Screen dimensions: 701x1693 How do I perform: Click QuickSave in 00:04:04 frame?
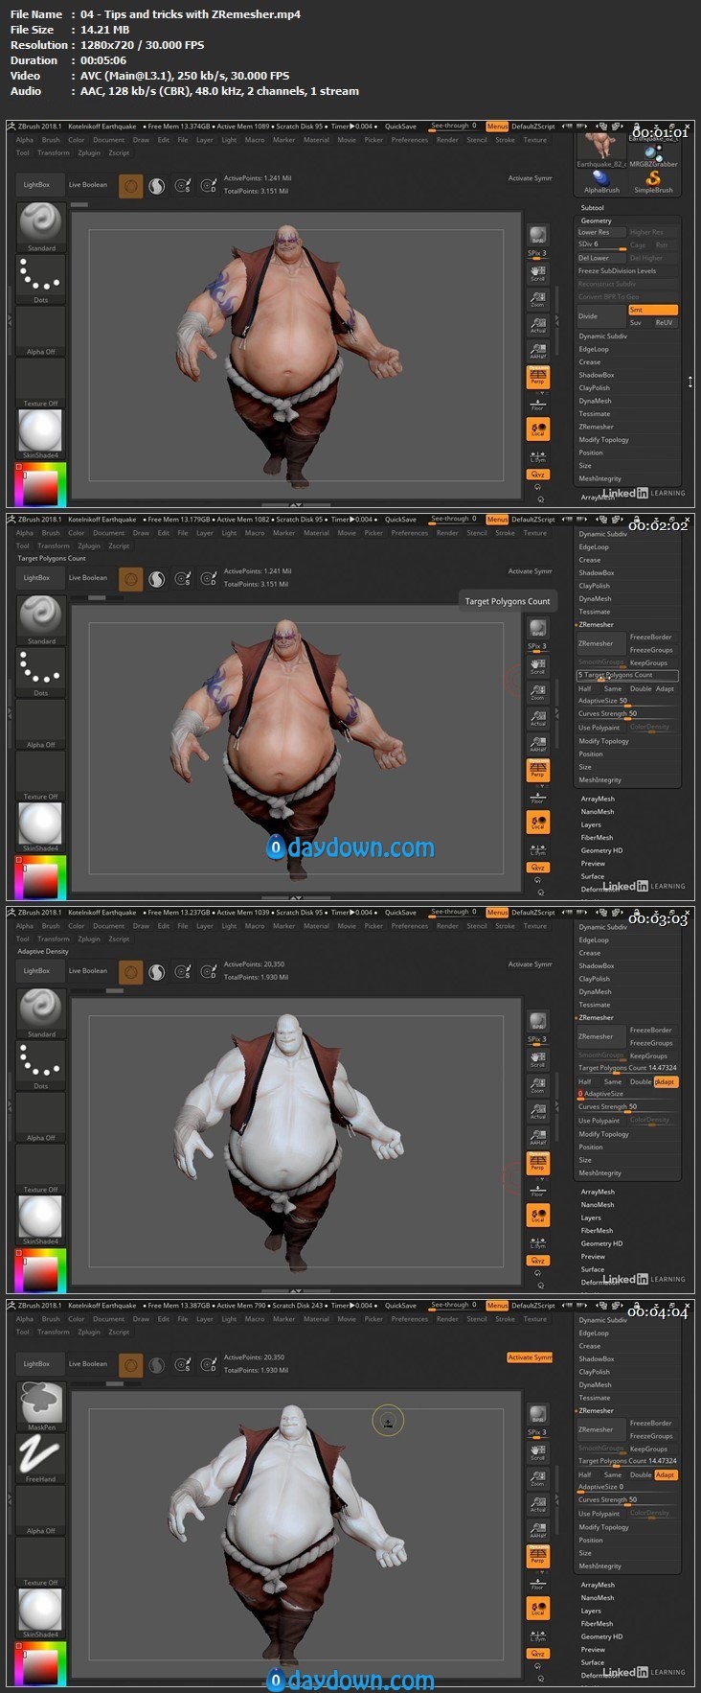400,1306
